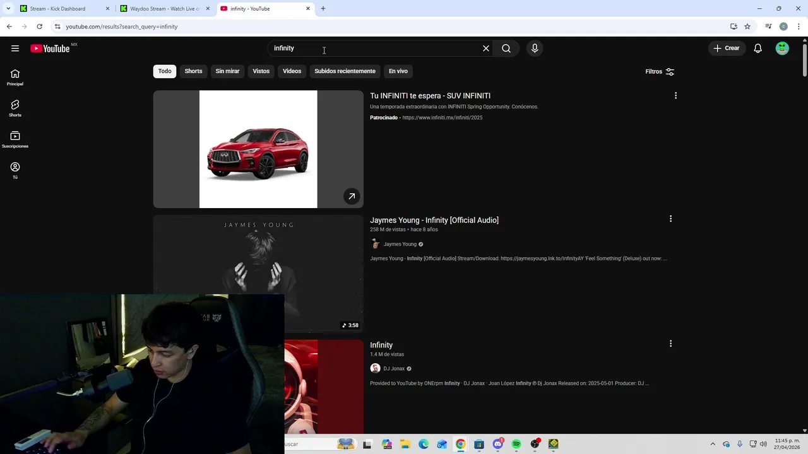808x454 pixels.
Task: Open OBS Studio from the taskbar
Action: pyautogui.click(x=535, y=444)
